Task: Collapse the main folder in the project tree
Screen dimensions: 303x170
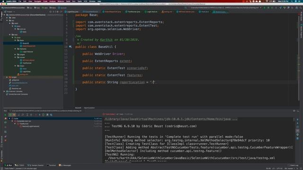Action: tap(10, 23)
